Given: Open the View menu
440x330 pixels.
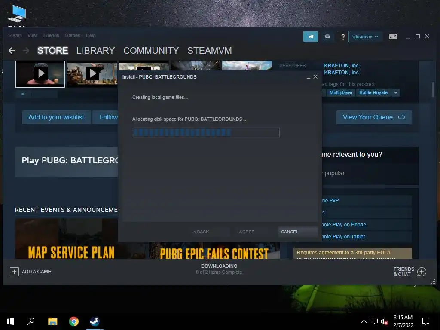Looking at the screenshot, I should click(33, 35).
